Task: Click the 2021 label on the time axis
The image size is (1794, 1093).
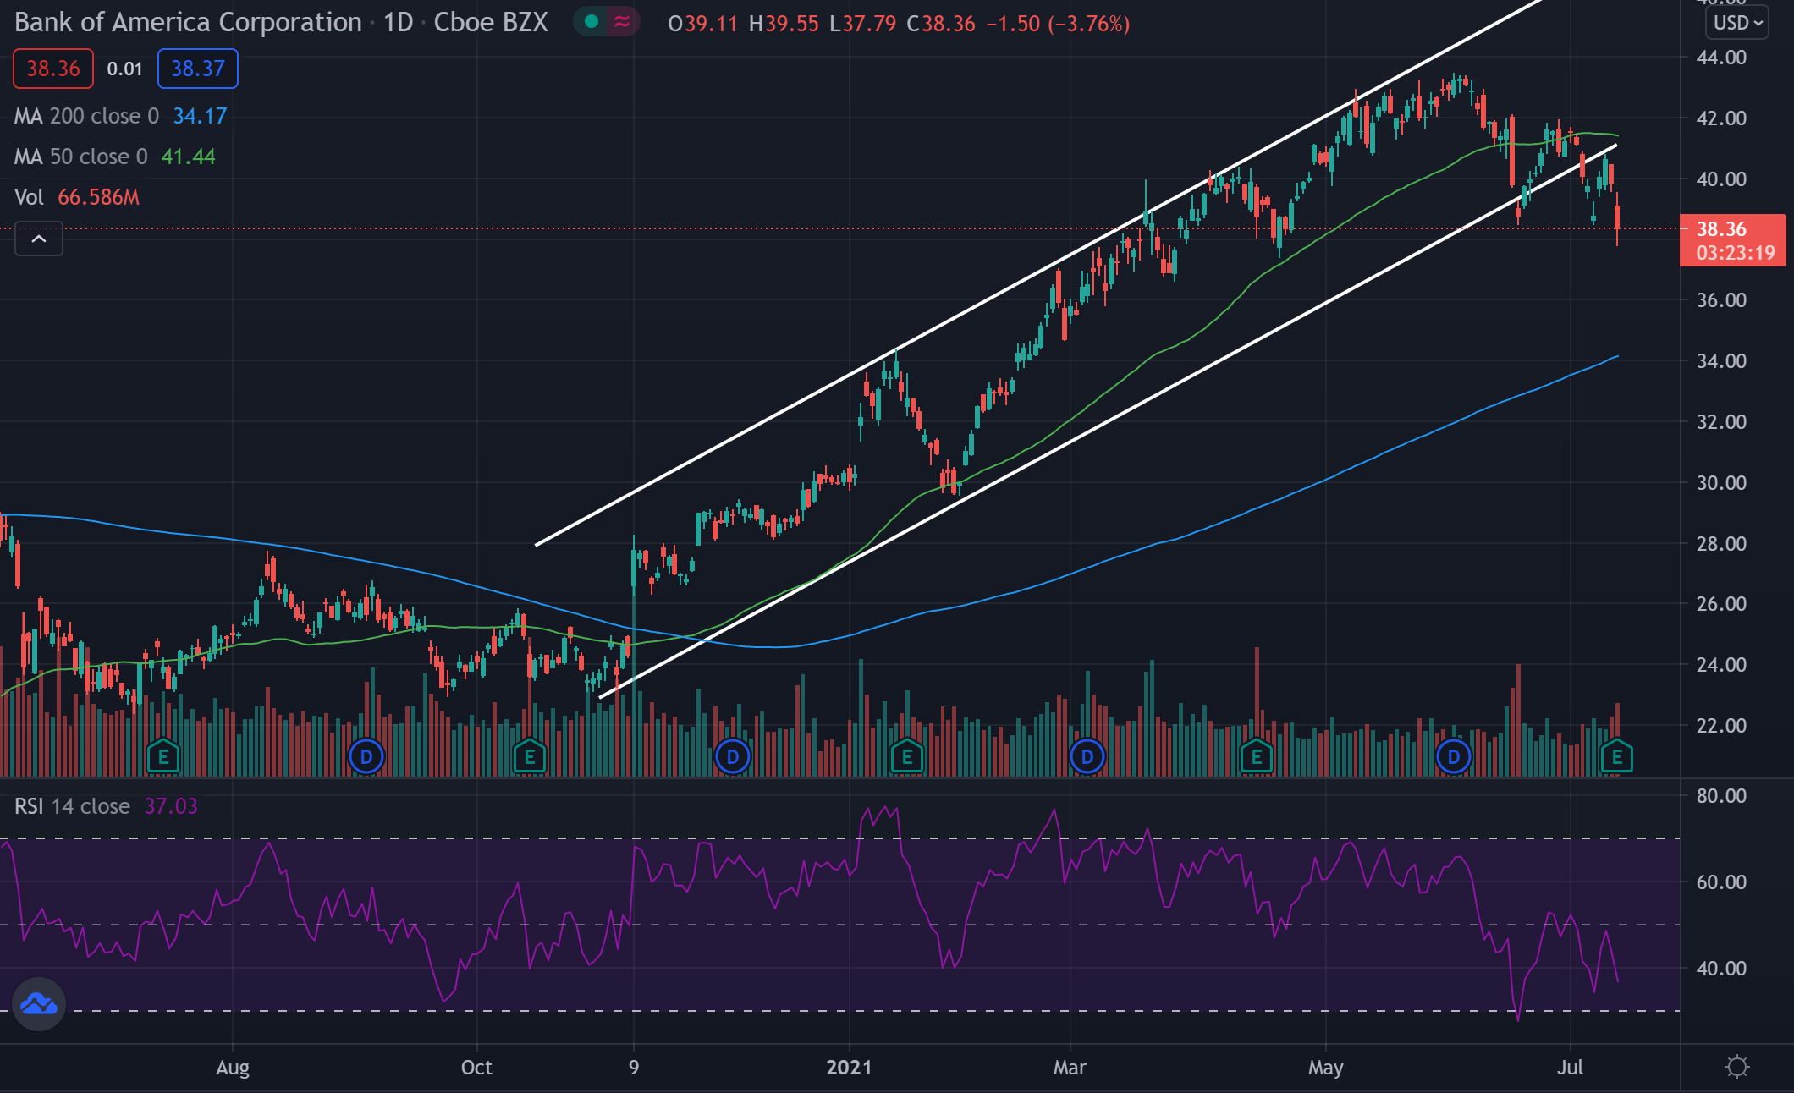Action: [x=849, y=1068]
